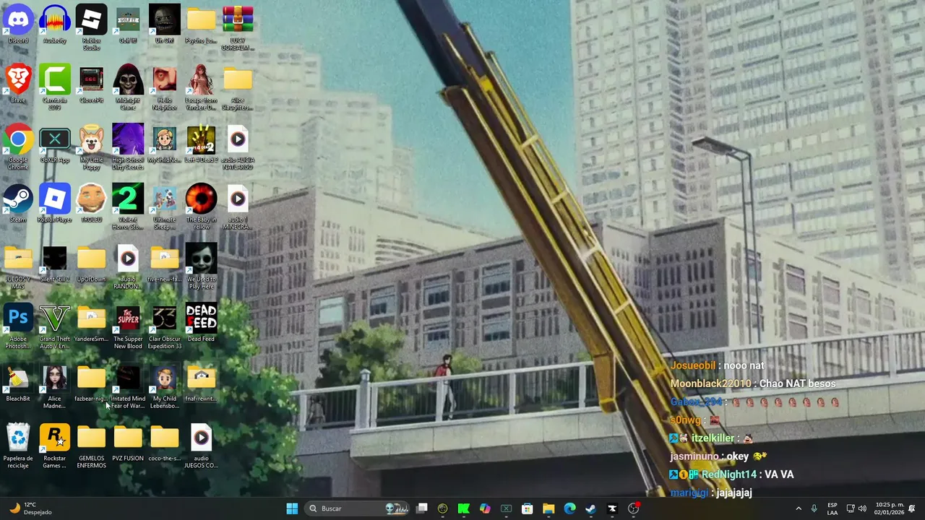Select the Left 4 Dead 2 shortcut
925x520 pixels.
201,144
